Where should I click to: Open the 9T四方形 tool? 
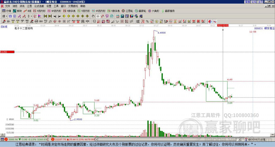coord(99,11)
